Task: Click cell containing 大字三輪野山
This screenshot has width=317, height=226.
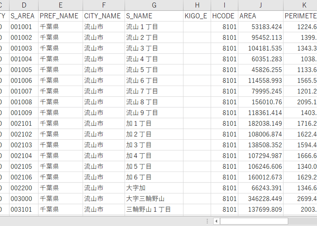Action: [x=154, y=199]
